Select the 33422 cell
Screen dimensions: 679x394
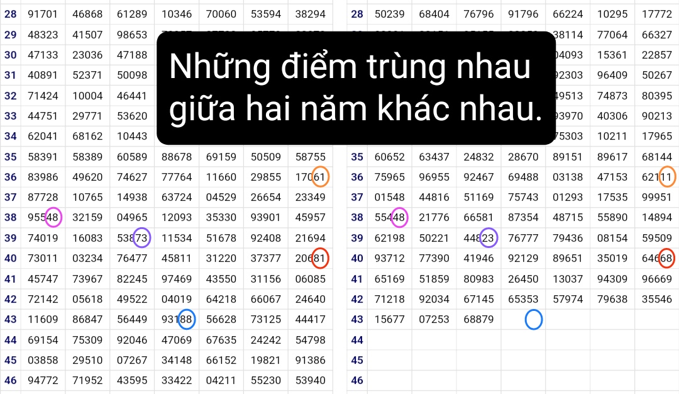click(177, 380)
